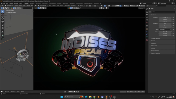Toggle lock on Scale X

pos(172,32)
